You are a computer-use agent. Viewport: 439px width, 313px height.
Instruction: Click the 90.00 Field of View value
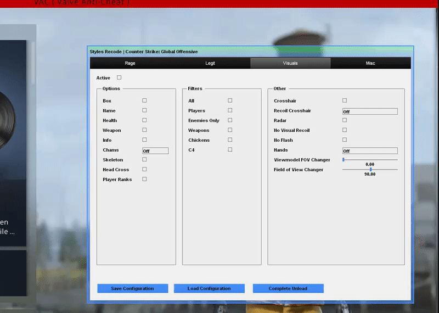tap(370, 174)
